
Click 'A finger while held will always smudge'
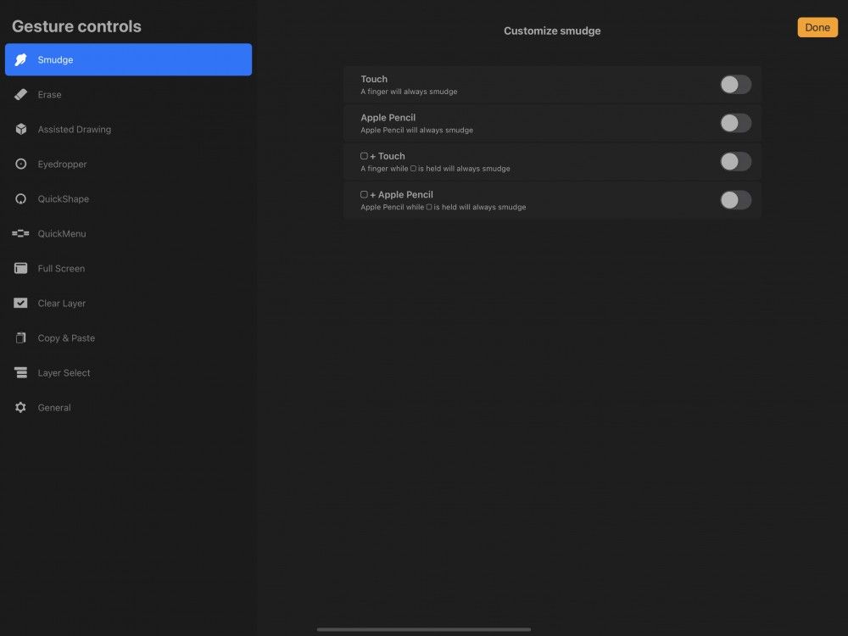tap(435, 169)
